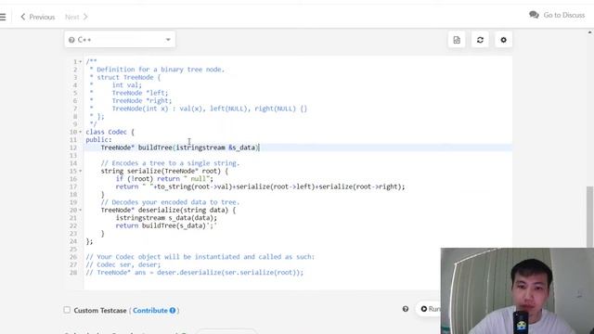The image size is (594, 334).
Task: Open the code notes document icon
Action: [x=457, y=40]
